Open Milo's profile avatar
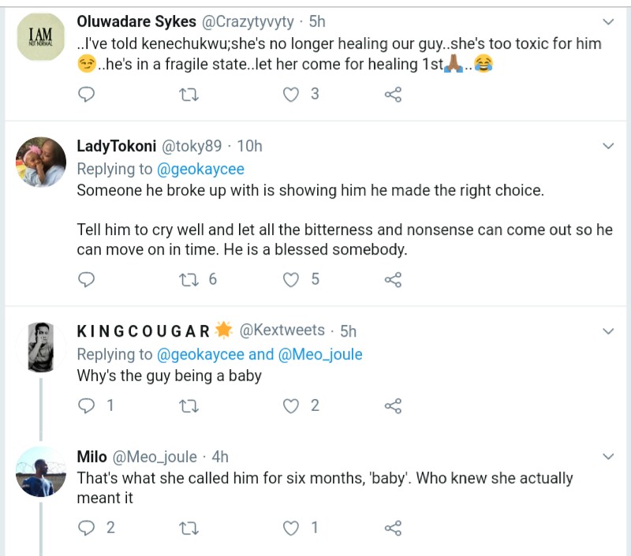 tap(40, 472)
